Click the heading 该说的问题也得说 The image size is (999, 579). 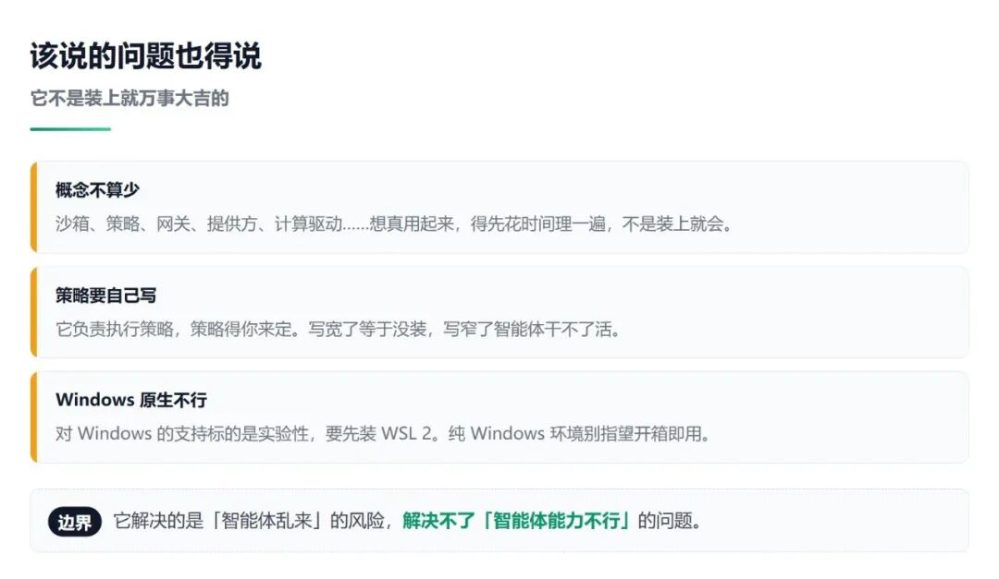[x=145, y=56]
